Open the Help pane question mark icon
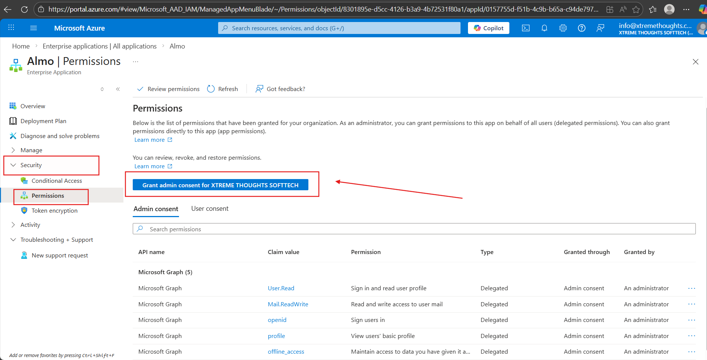 coord(581,28)
